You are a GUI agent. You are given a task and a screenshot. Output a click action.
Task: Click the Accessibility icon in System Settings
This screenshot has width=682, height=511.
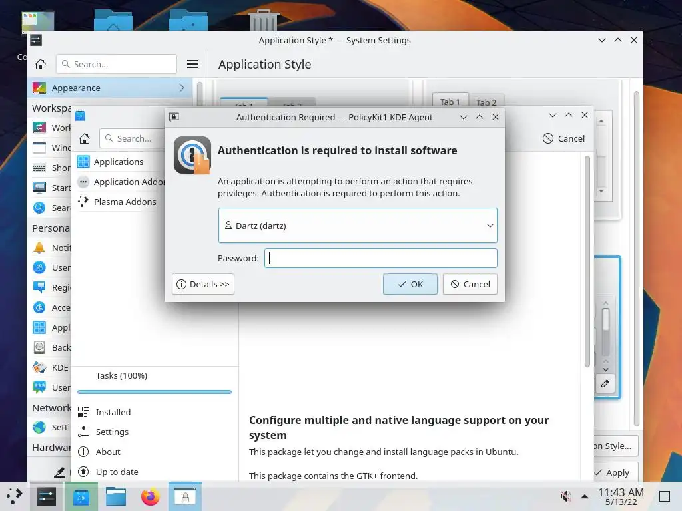pyautogui.click(x=39, y=307)
